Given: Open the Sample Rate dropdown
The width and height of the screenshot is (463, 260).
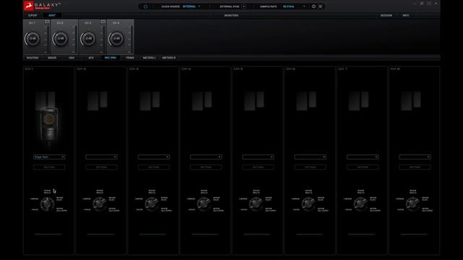Looking at the screenshot, I should [294, 6].
